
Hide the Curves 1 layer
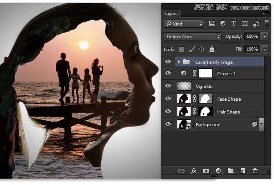click(168, 73)
